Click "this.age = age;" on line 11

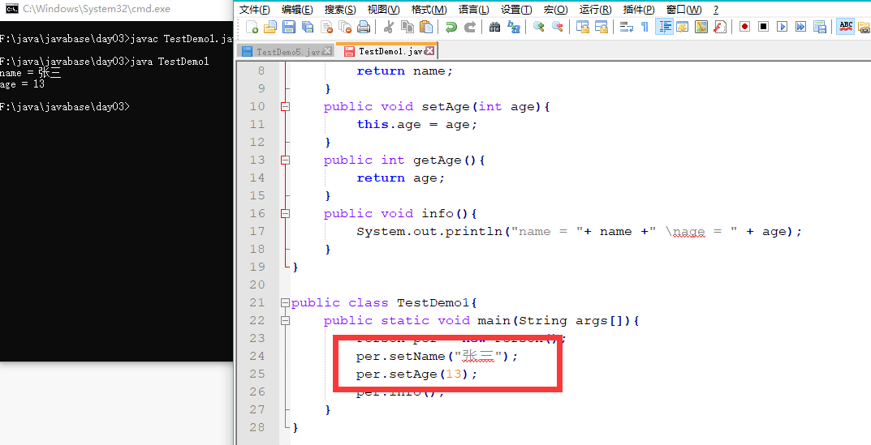click(x=416, y=124)
